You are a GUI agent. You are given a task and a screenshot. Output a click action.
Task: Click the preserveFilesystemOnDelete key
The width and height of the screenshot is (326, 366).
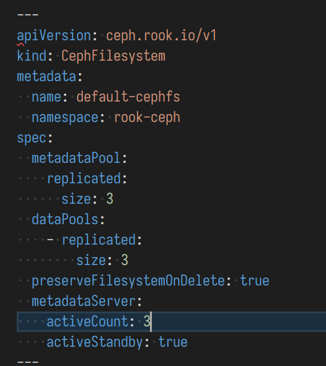128,281
